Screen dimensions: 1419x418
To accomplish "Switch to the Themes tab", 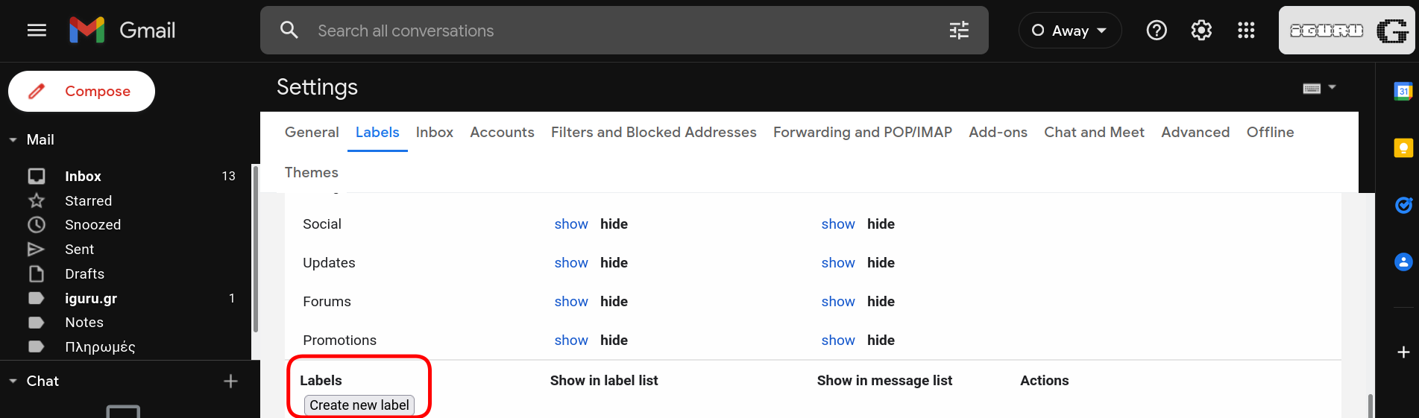I will coord(312,173).
